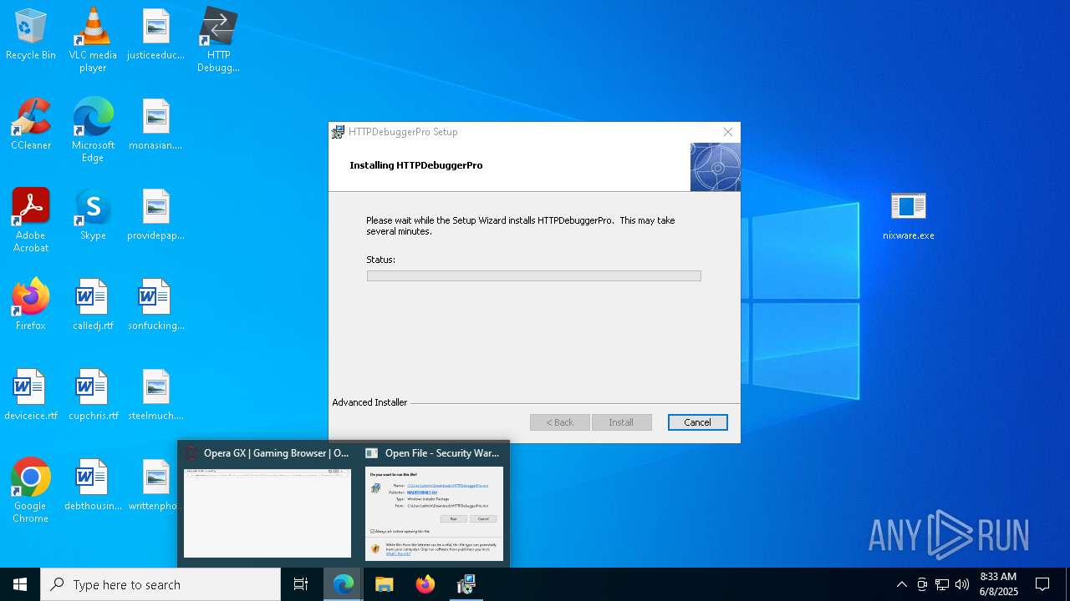Select nixware.exe on the desktop
This screenshot has width=1070, height=601.
pyautogui.click(x=909, y=215)
